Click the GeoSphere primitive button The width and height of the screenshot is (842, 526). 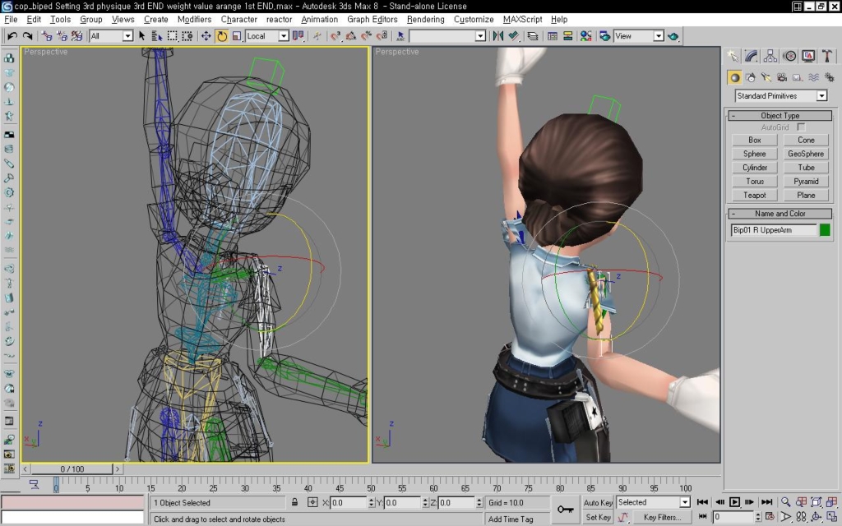tap(806, 154)
